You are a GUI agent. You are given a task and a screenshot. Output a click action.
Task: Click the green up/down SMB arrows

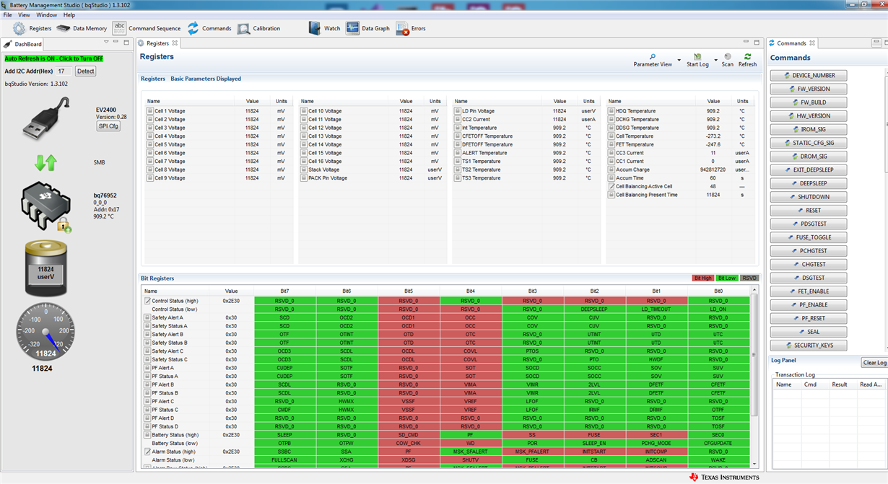click(45, 162)
